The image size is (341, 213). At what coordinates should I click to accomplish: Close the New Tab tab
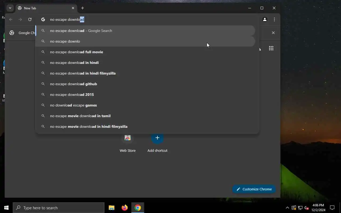(73, 8)
